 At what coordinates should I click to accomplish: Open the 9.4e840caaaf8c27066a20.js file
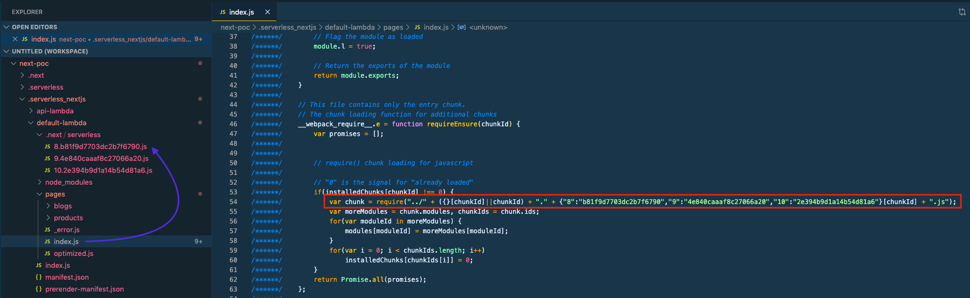(101, 158)
